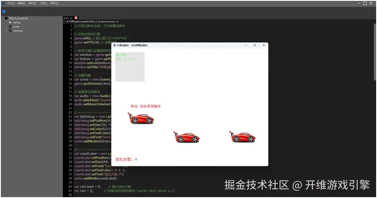Screen dimensions: 377x198
Task: Click the red car under 粉丝 送出资深跑车
Action: (141, 118)
